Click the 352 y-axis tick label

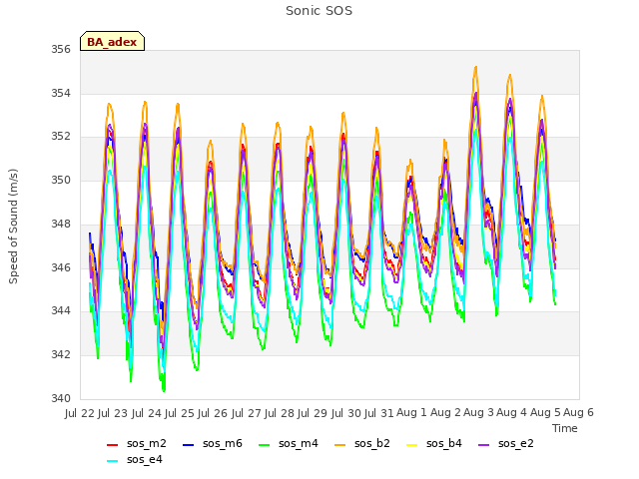tap(61, 137)
